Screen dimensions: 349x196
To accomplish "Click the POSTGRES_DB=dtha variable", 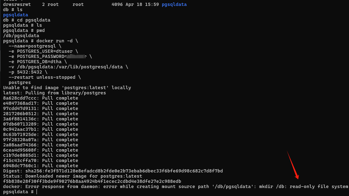I will [x=38, y=62].
